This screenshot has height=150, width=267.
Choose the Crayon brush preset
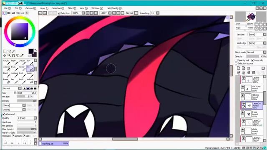tap(22, 62)
